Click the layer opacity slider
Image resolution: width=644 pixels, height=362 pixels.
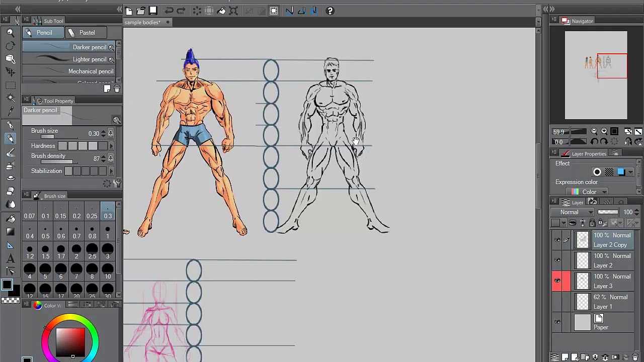(x=608, y=212)
